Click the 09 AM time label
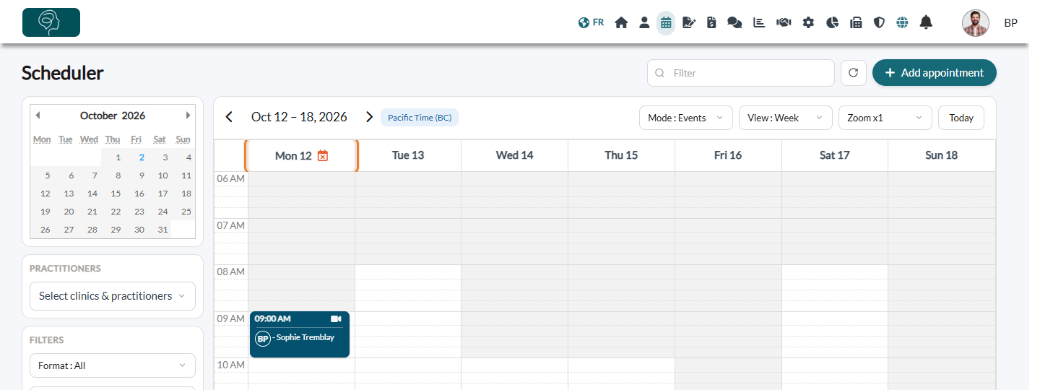This screenshot has width=1040, height=390. [x=231, y=318]
